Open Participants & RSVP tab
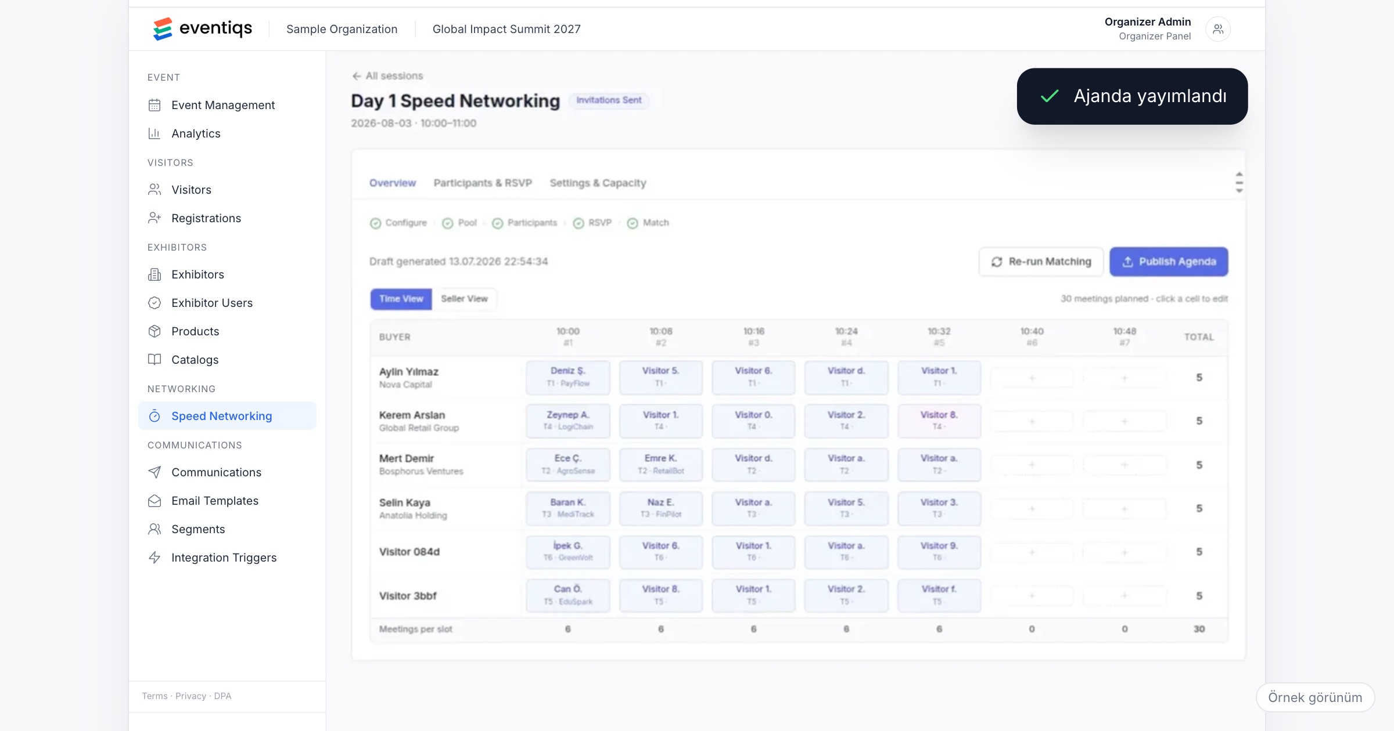 (483, 183)
